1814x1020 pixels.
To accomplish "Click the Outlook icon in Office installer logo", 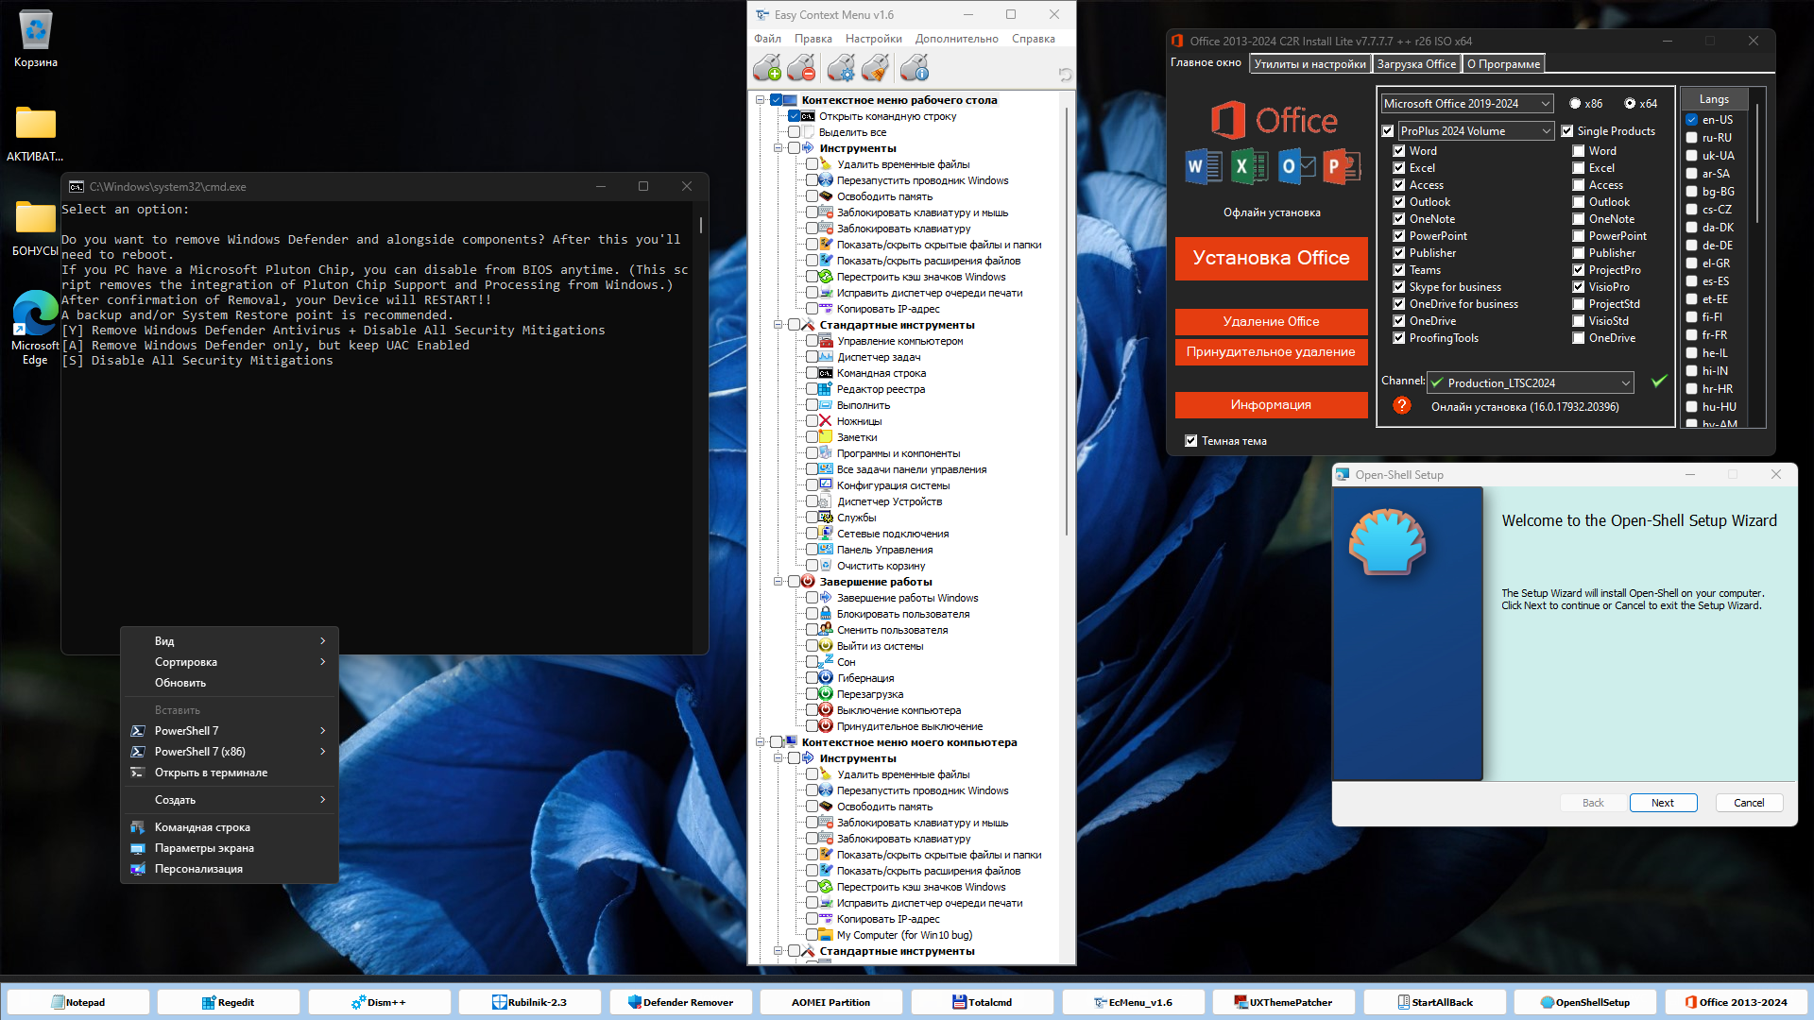I will pyautogui.click(x=1296, y=167).
